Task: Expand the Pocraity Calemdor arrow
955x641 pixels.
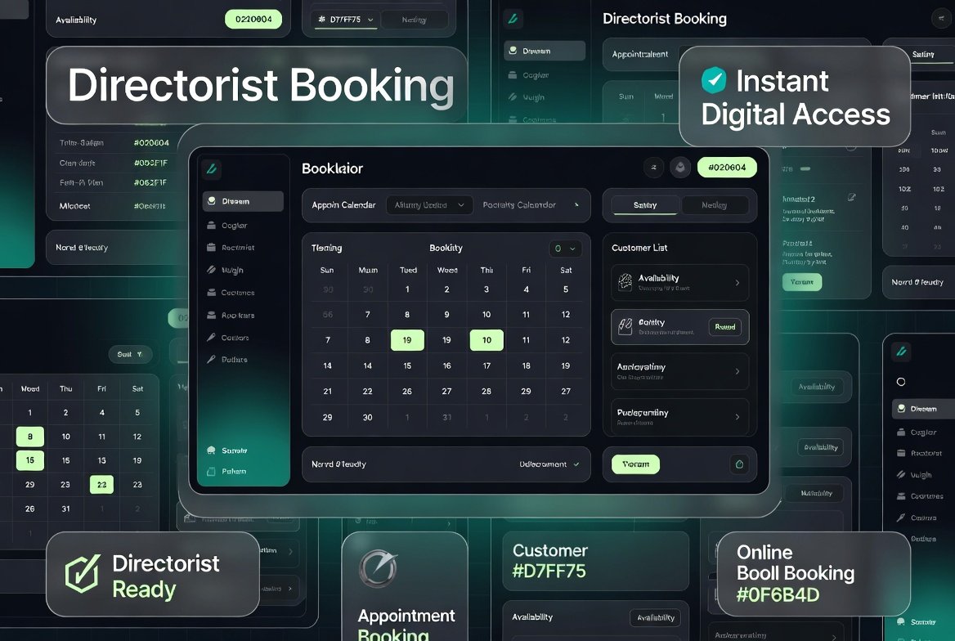Action: click(576, 204)
